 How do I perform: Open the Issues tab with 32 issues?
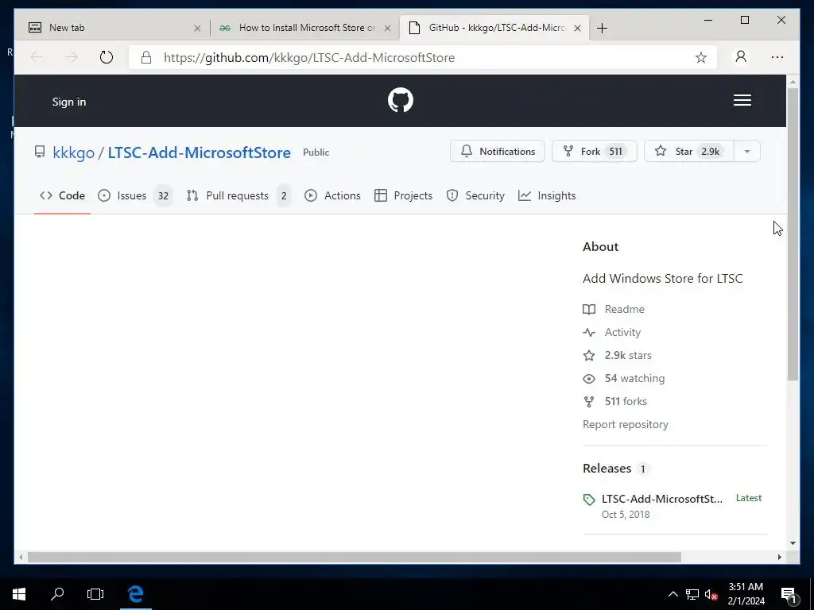135,195
